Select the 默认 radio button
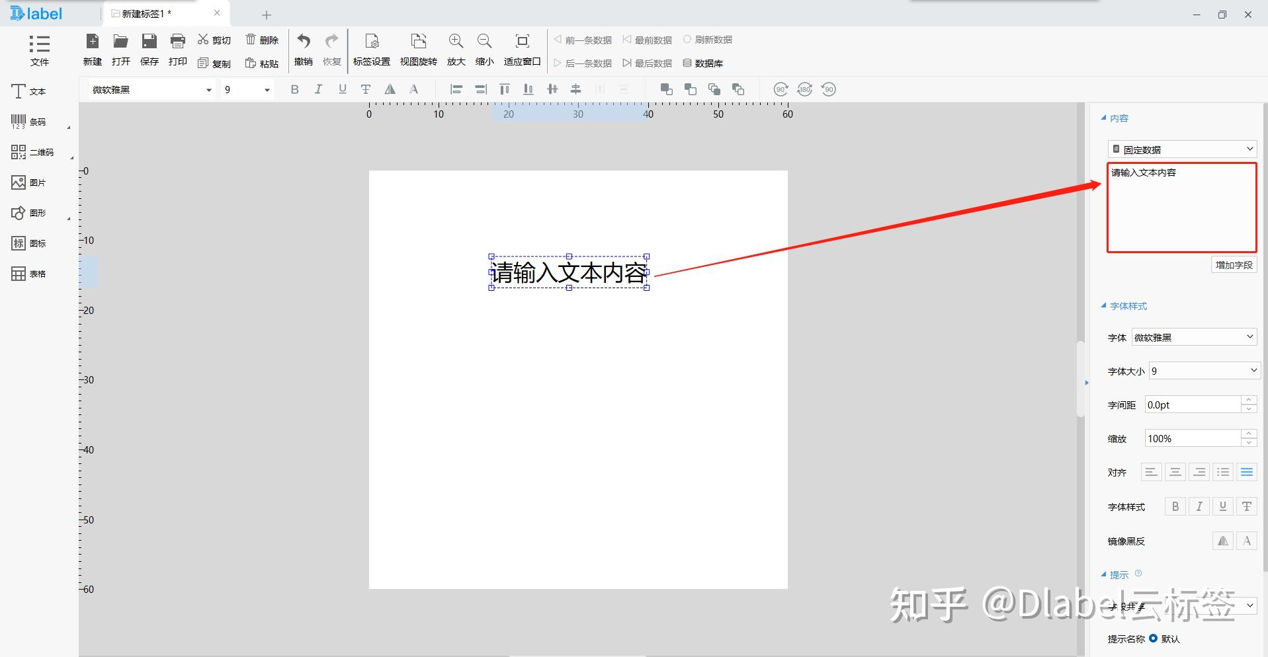Image resolution: width=1268 pixels, height=657 pixels. click(x=1154, y=638)
